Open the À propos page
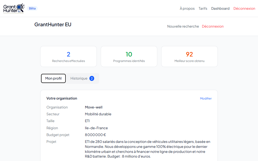This screenshot has height=161, width=258. click(x=187, y=9)
